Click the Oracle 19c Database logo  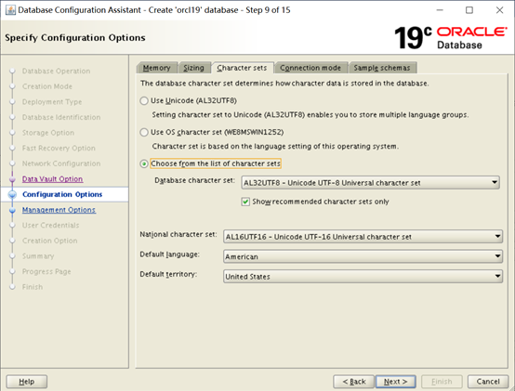[450, 38]
